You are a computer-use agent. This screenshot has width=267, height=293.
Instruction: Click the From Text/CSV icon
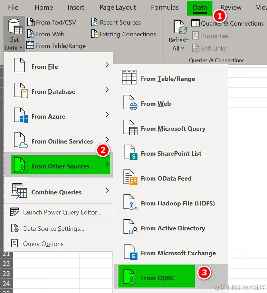(x=31, y=22)
